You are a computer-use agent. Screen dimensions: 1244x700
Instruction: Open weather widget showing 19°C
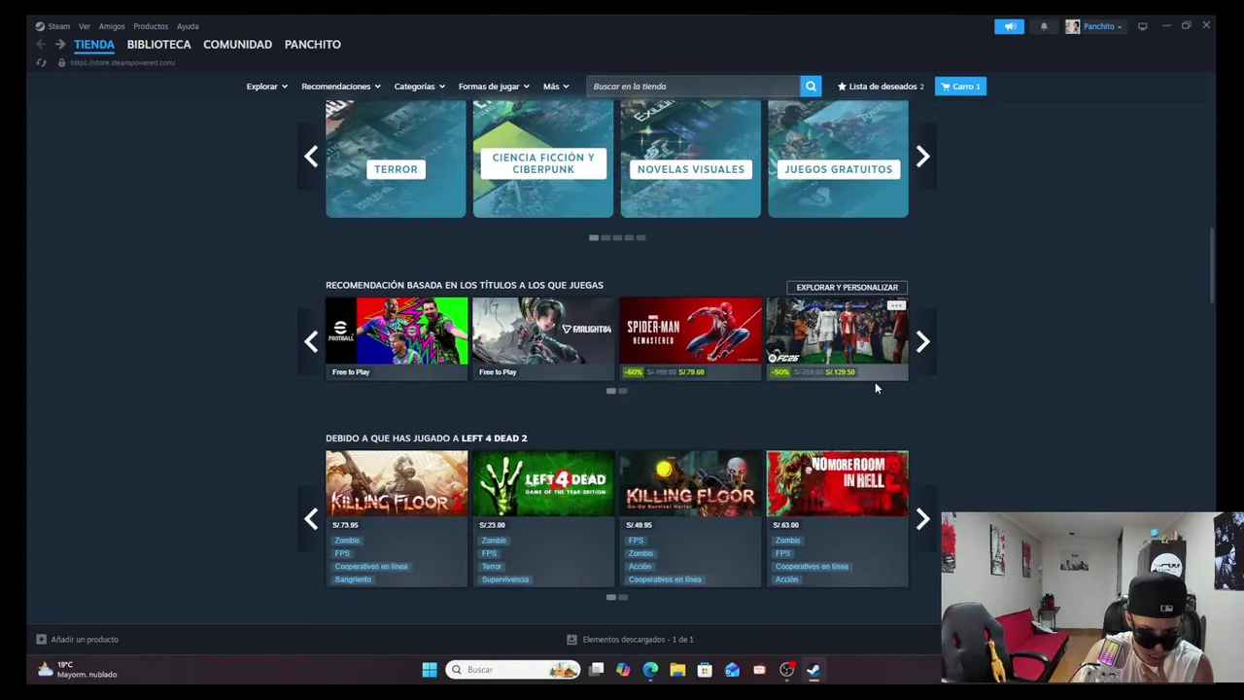76,670
